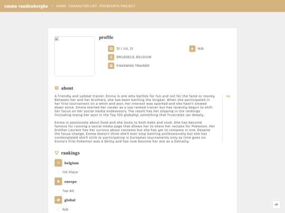
Task: Click the about section list icon
Action: tap(56, 88)
